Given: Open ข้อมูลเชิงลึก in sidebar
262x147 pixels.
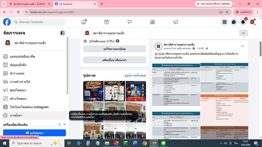Looking at the screenshot, I should 35,65.
